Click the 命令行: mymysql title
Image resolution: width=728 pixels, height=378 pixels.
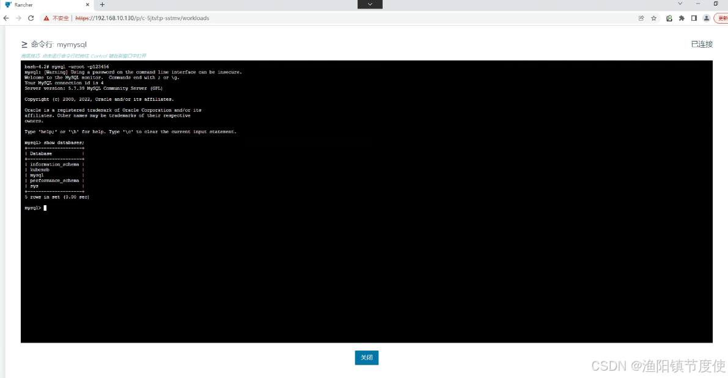click(x=54, y=45)
